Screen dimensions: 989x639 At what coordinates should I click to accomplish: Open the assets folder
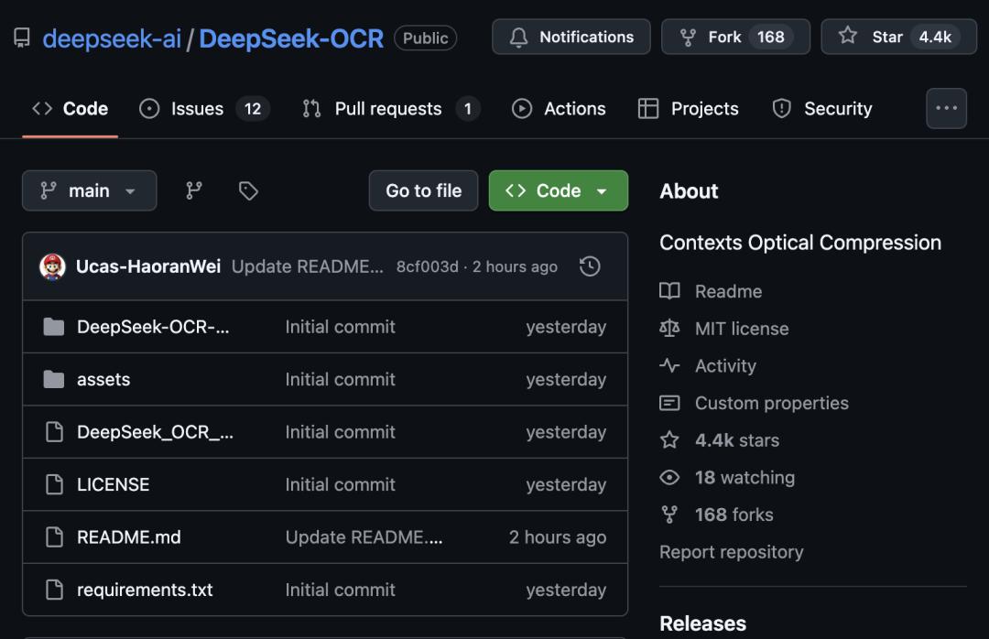point(103,379)
